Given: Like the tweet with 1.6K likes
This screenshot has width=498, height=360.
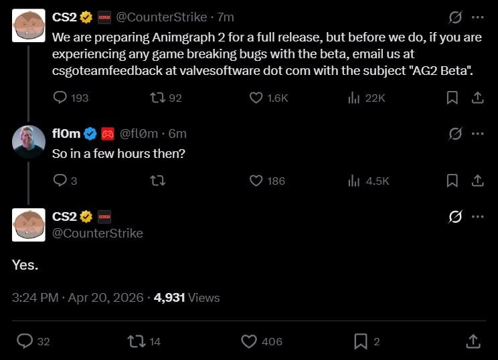Looking at the screenshot, I should 256,98.
